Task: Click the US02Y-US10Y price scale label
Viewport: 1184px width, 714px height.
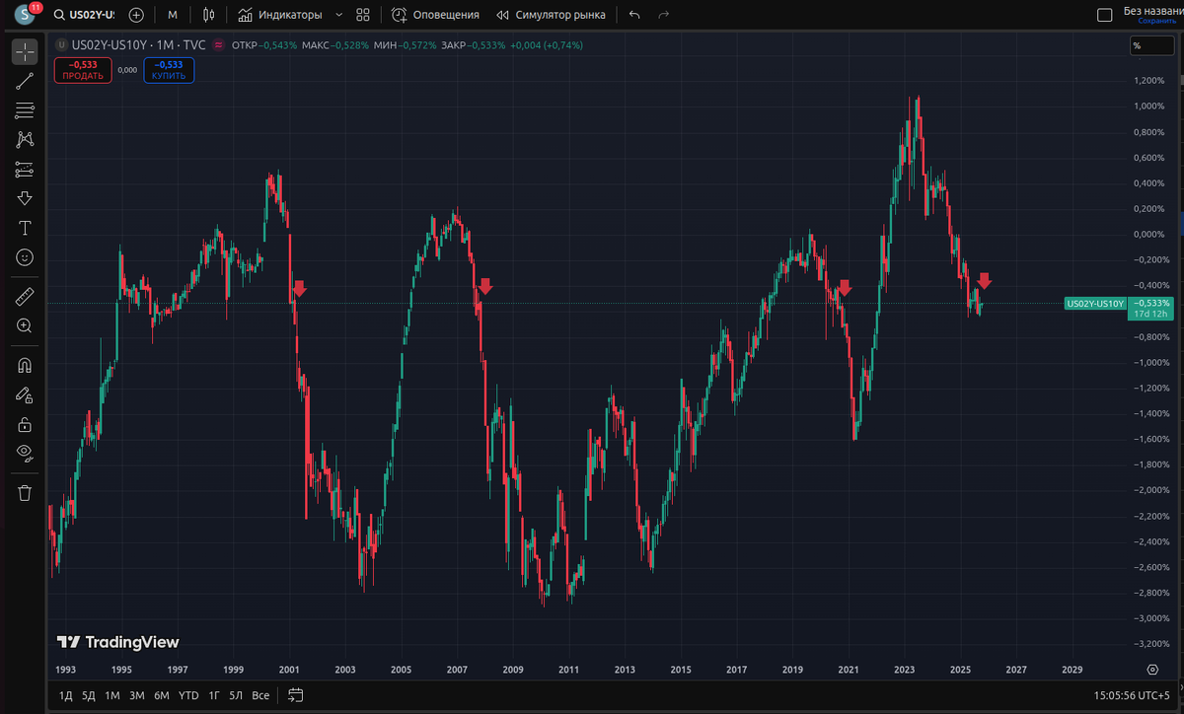Action: point(1094,304)
